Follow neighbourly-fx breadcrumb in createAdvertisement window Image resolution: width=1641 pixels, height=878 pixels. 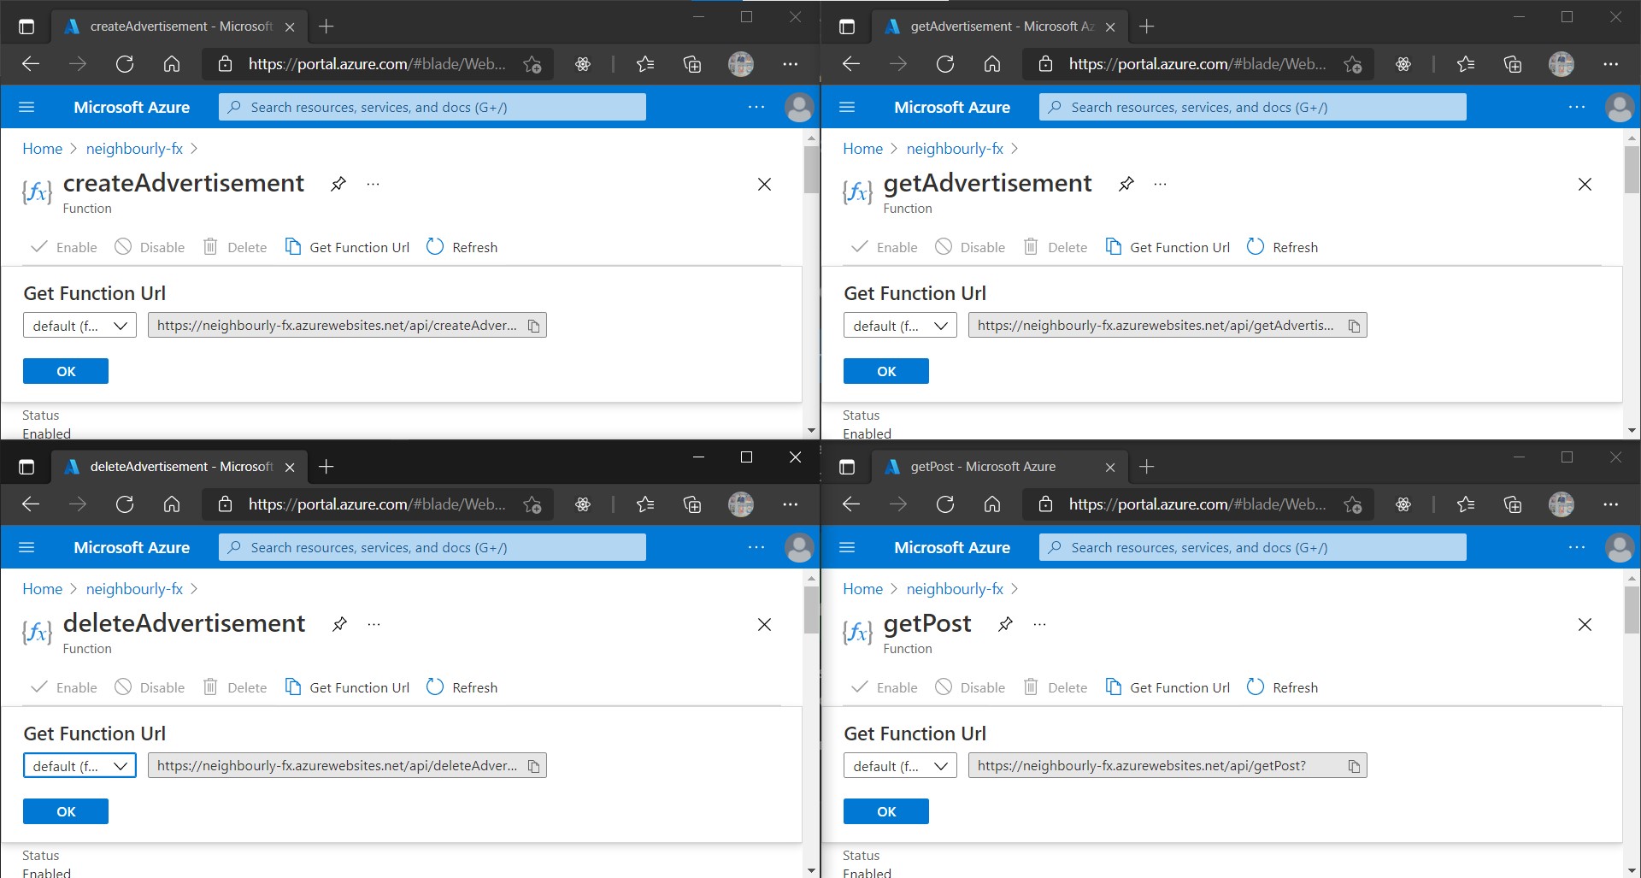(134, 149)
